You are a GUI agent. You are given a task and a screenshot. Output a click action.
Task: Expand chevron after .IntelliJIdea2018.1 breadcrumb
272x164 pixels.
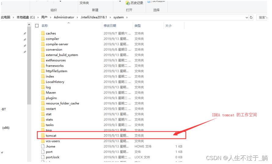coord(110,17)
